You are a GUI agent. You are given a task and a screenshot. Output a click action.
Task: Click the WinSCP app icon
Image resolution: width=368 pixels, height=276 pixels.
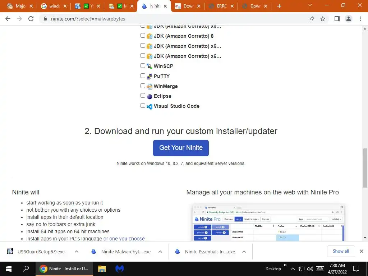(x=149, y=66)
